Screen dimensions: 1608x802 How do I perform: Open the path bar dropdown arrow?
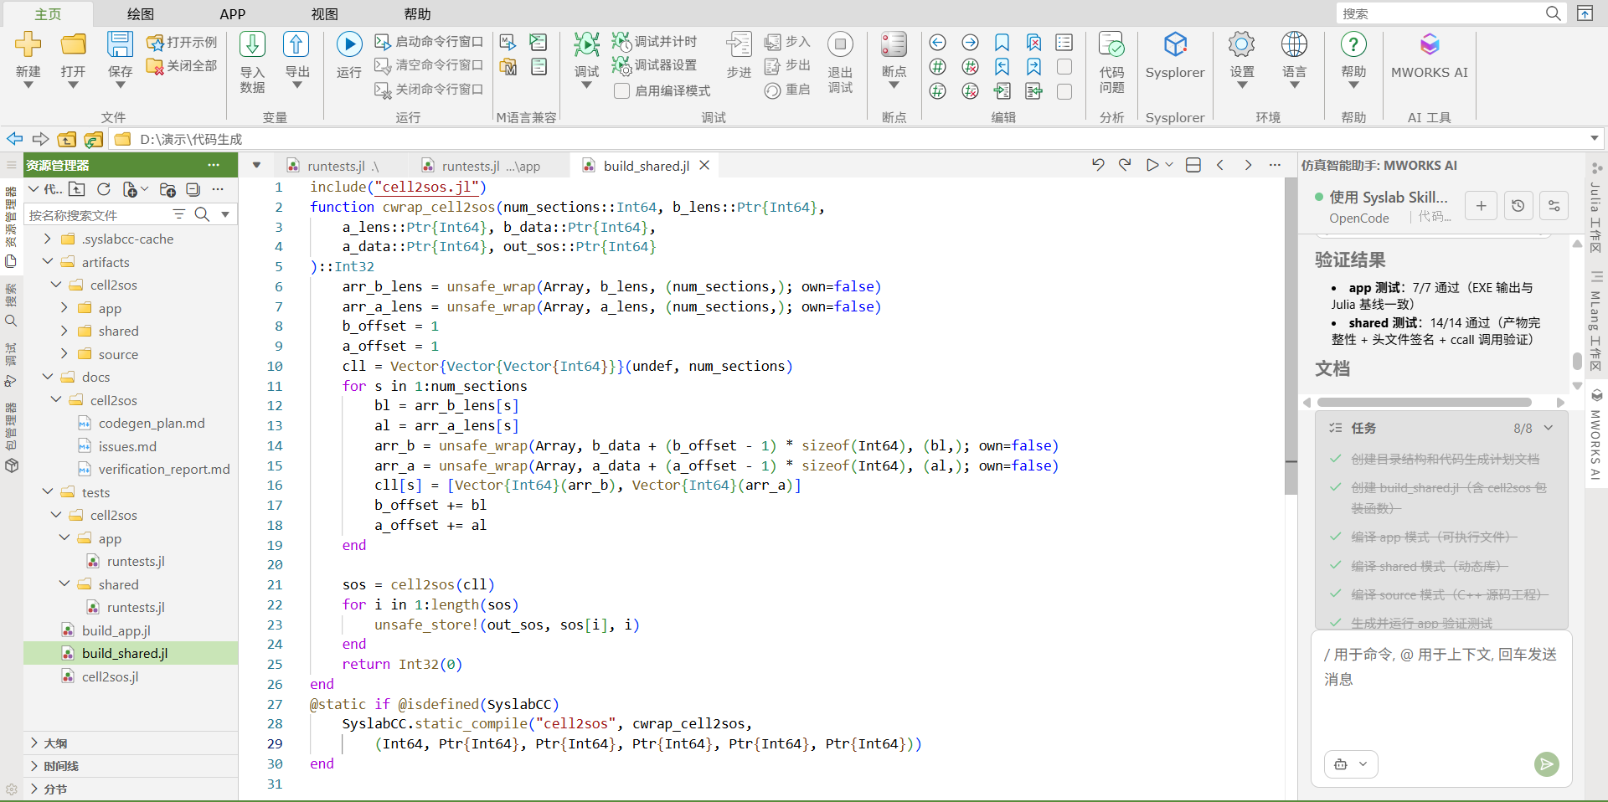point(1595,138)
